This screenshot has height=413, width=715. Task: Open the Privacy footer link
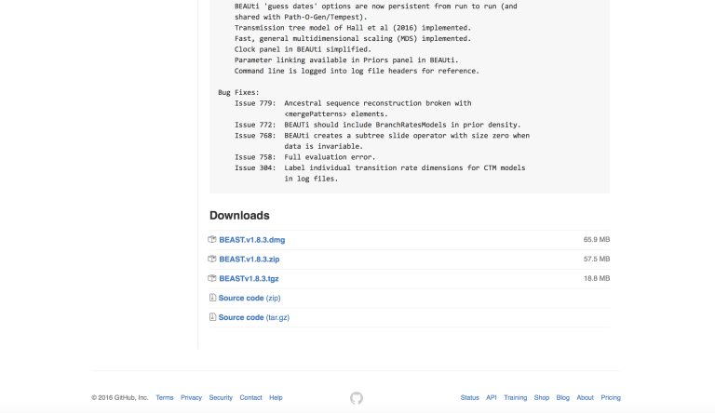(x=191, y=397)
